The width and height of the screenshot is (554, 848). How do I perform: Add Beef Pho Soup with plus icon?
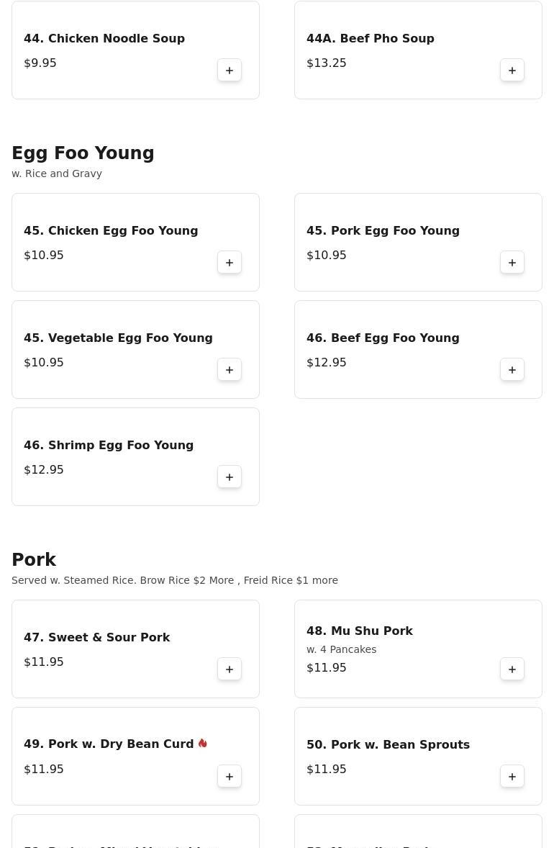pos(512,71)
